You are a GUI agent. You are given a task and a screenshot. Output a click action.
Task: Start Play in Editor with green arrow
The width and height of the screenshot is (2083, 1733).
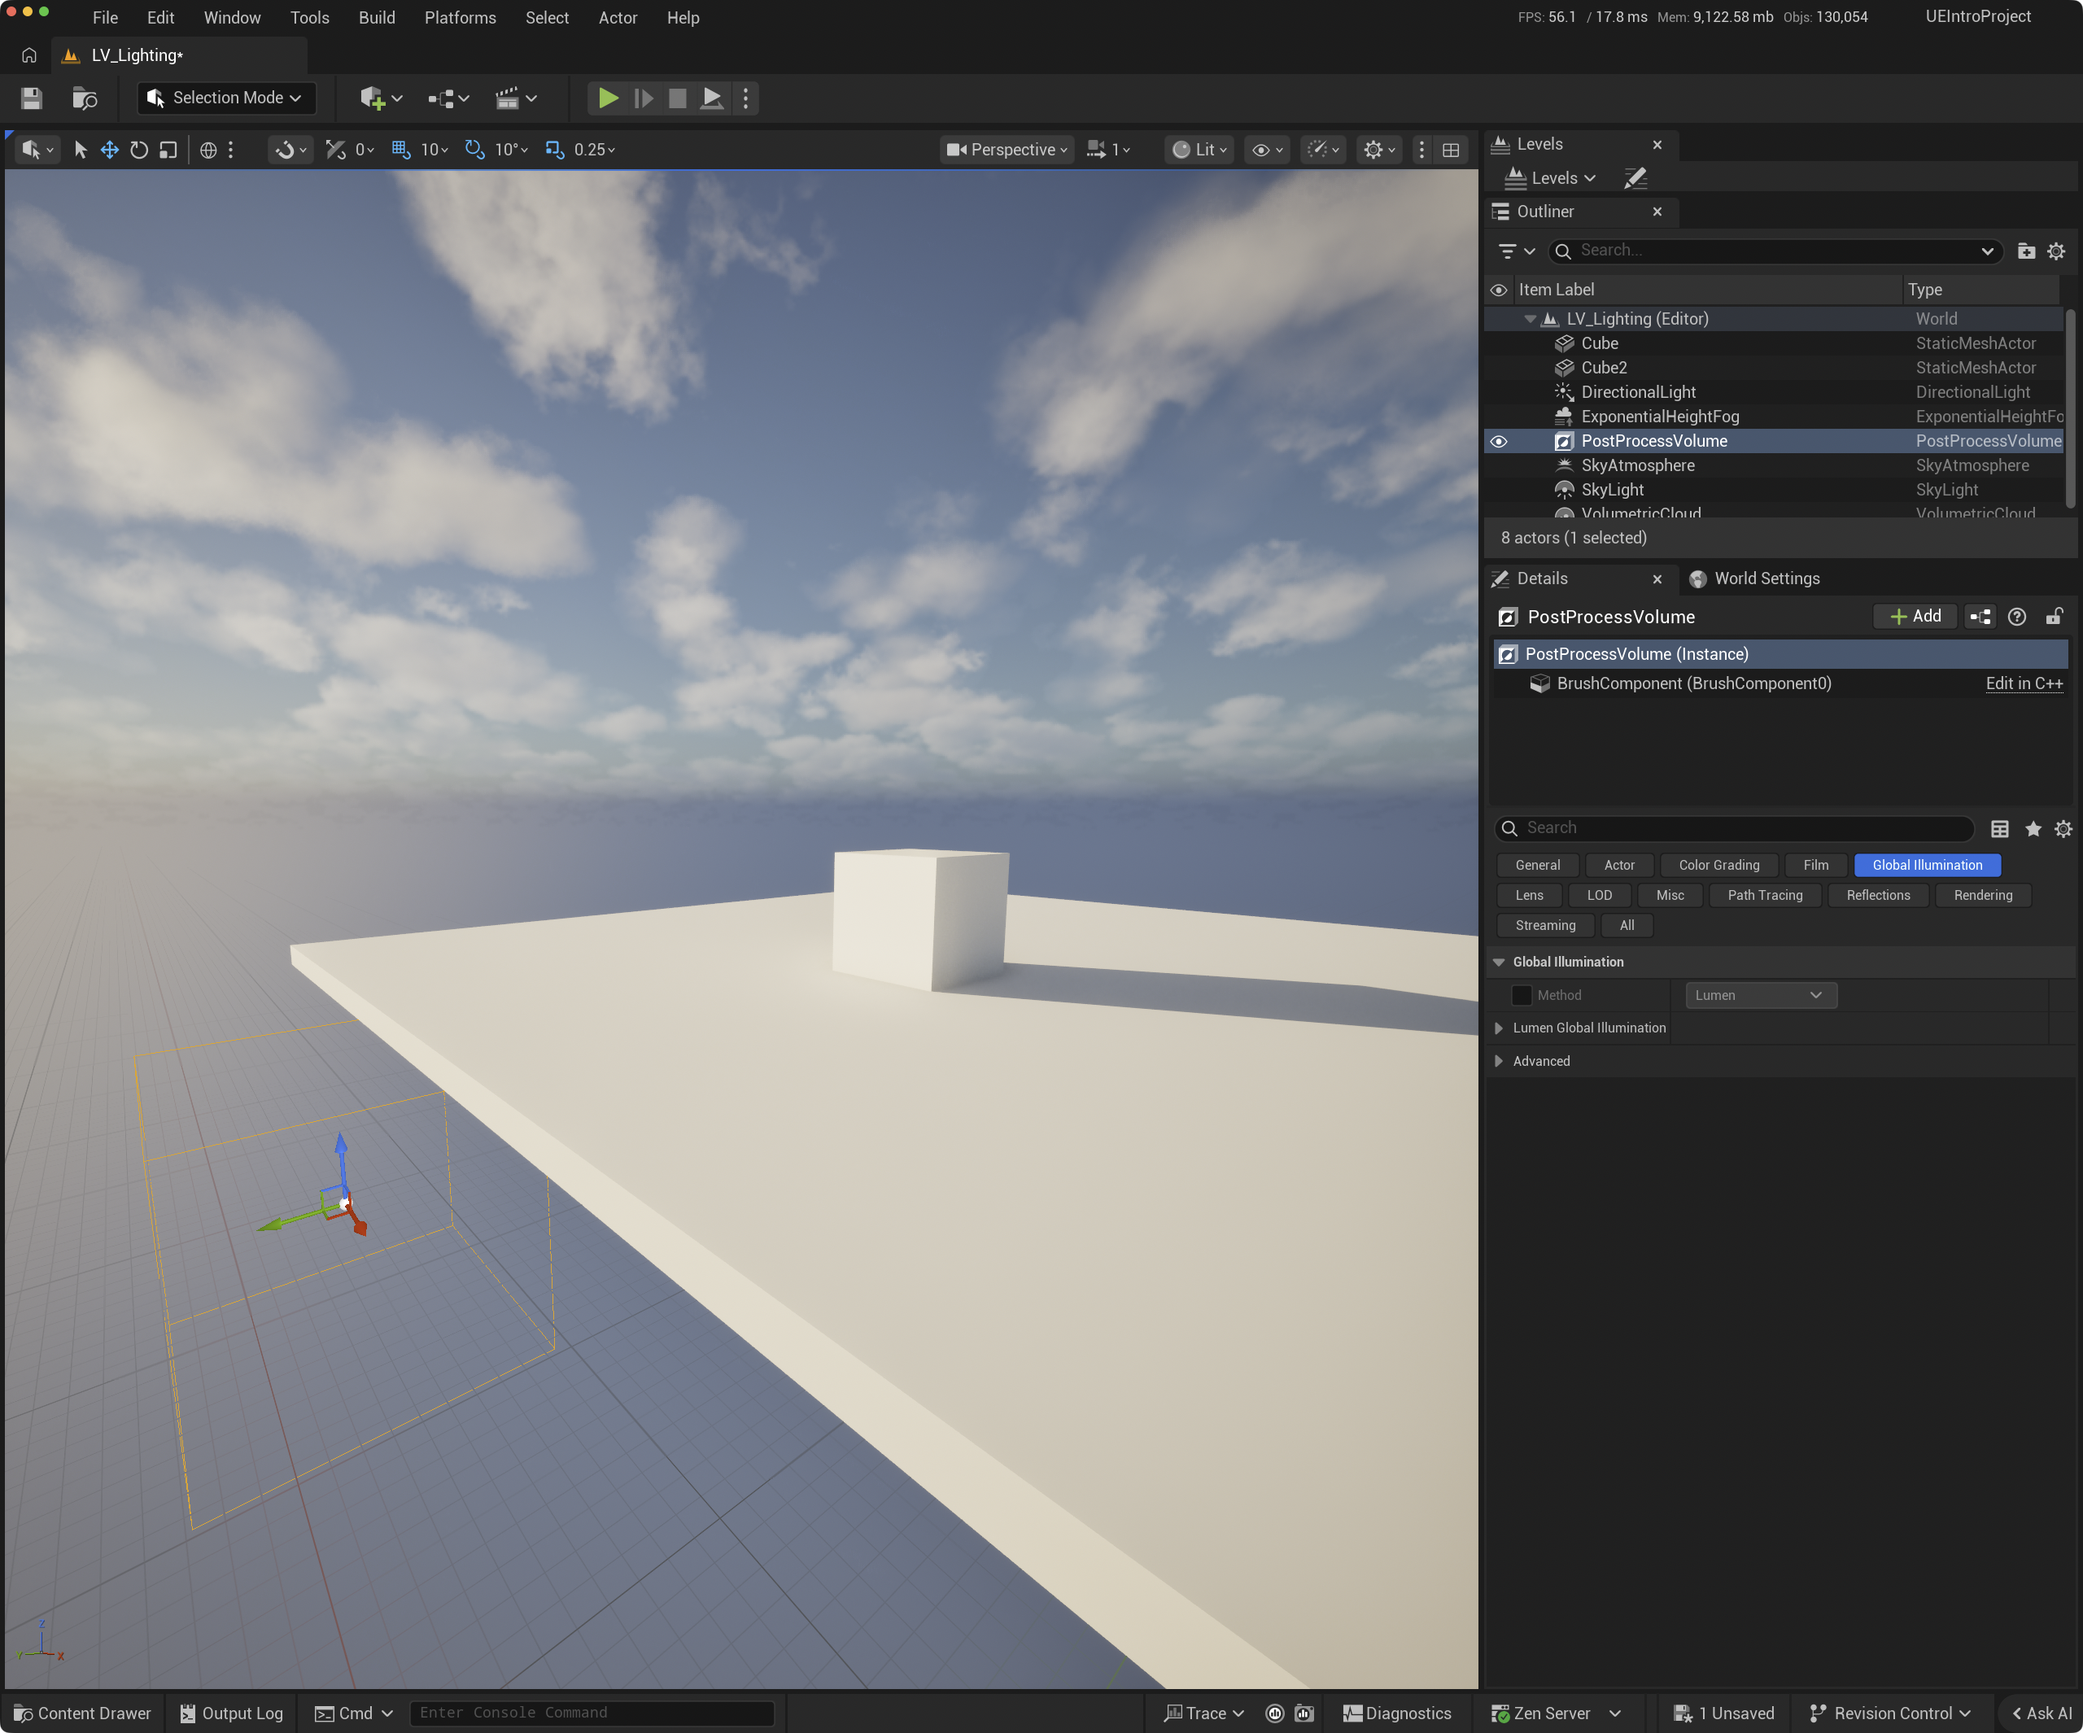click(x=608, y=98)
